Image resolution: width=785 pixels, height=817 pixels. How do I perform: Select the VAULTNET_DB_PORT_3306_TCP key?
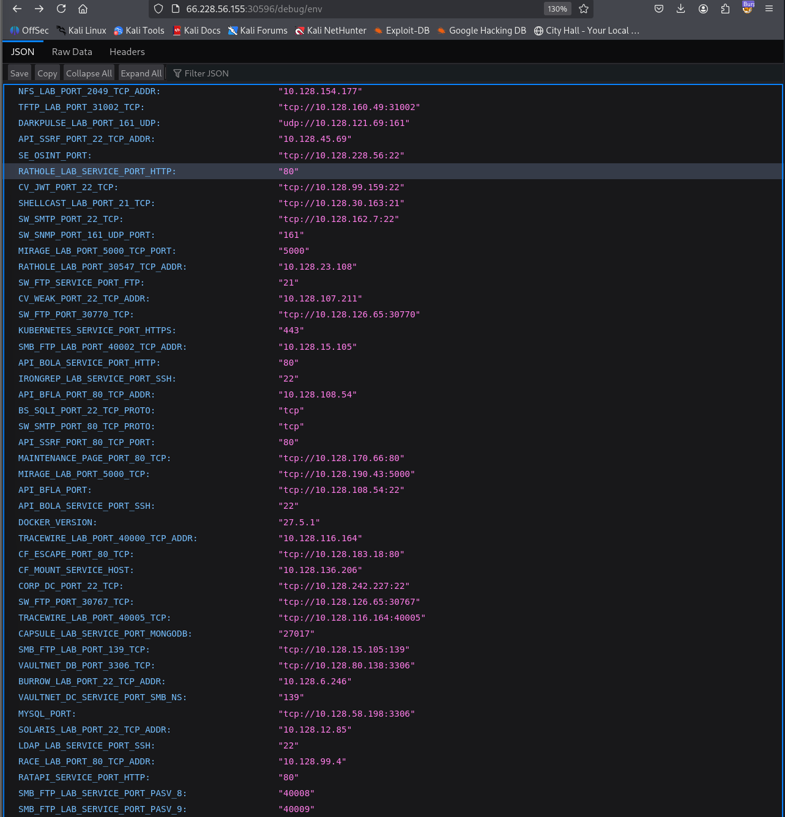pos(87,665)
